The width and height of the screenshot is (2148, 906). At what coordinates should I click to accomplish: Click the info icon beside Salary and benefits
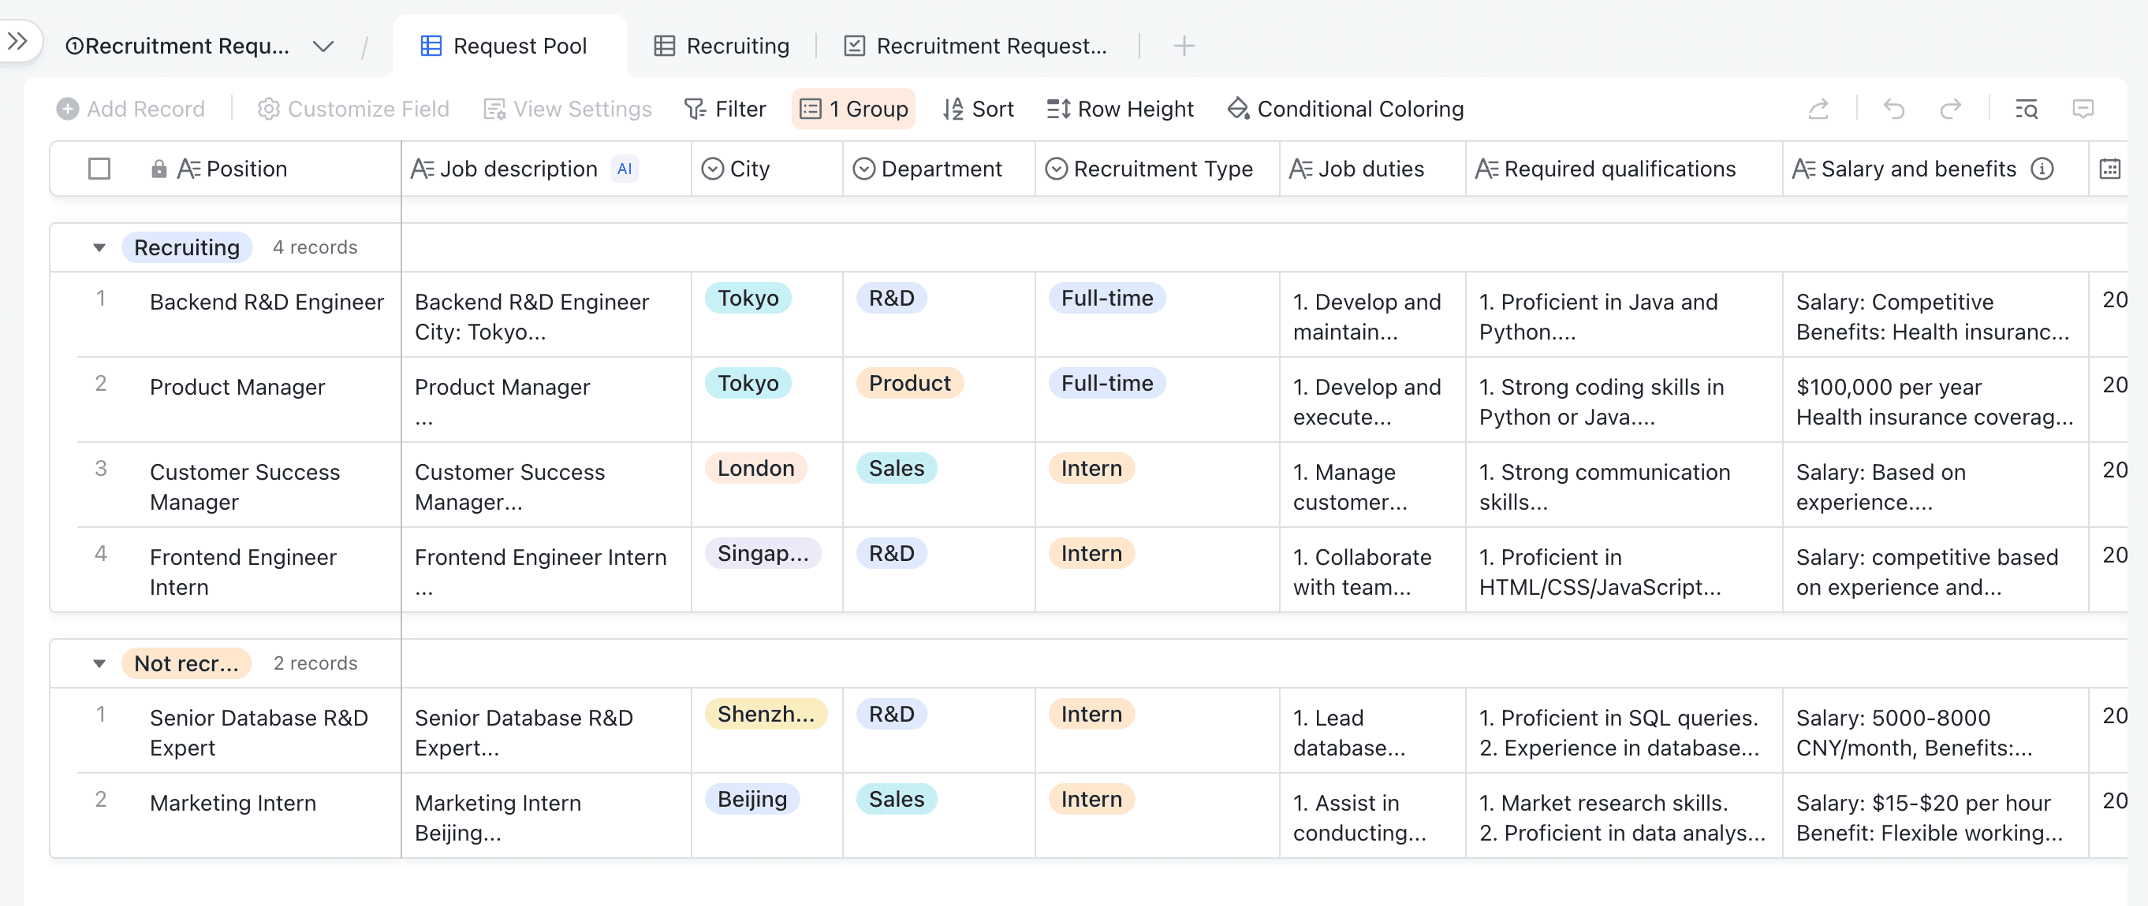tap(2042, 169)
